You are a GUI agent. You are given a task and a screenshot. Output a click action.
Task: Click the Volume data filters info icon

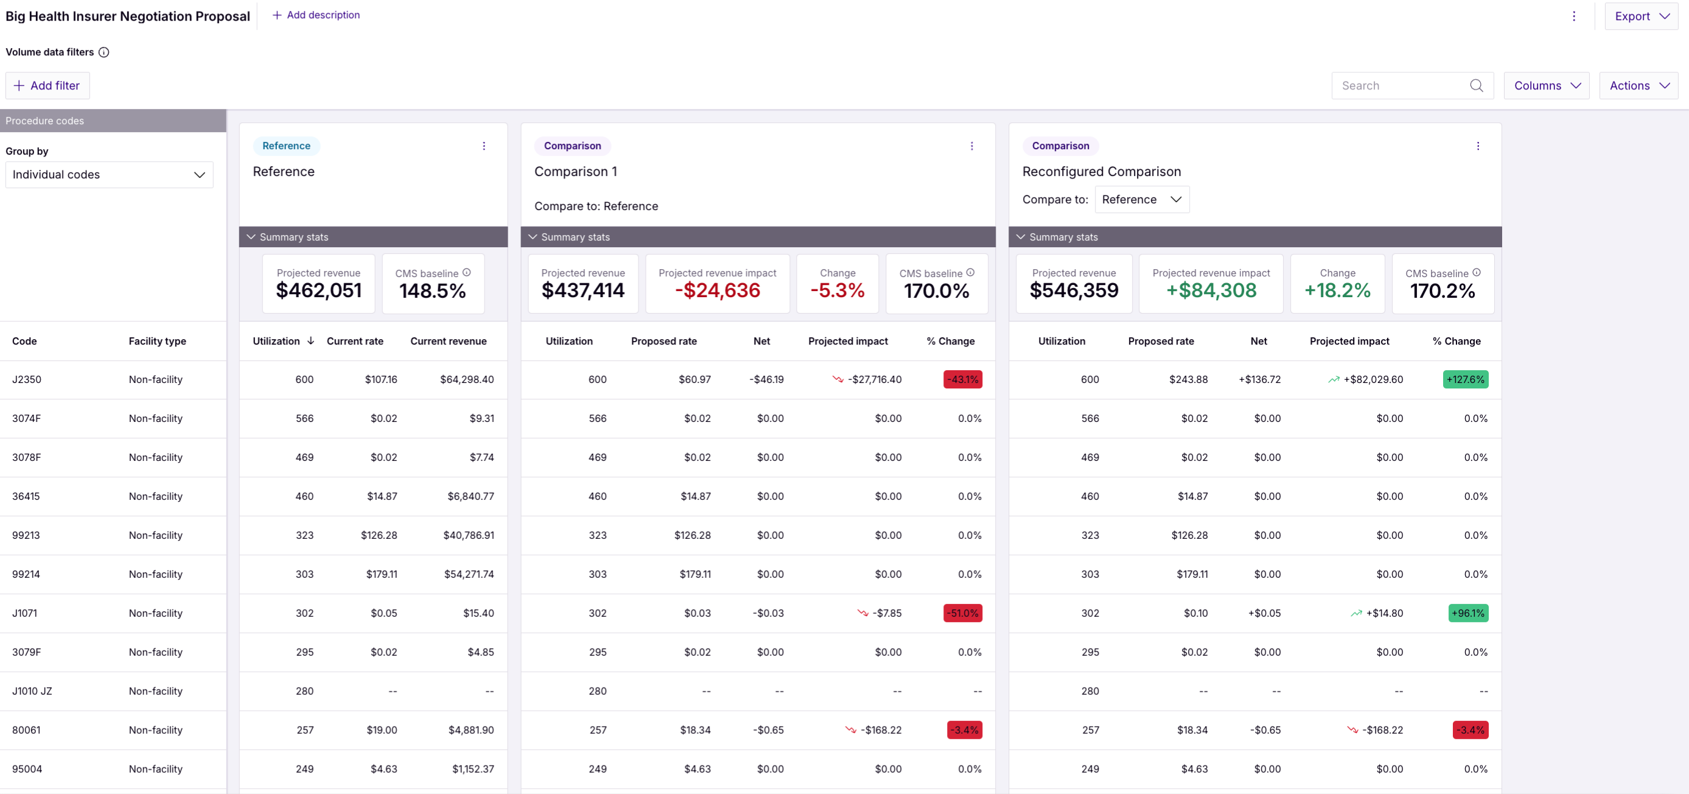tap(103, 52)
